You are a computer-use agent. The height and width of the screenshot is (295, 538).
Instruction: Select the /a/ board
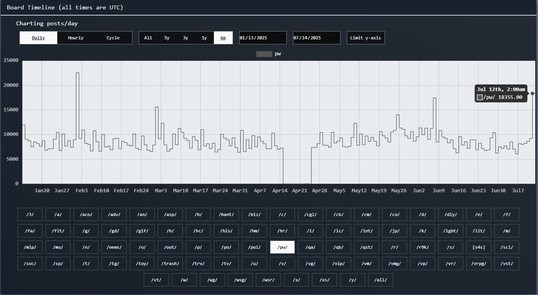click(58, 214)
